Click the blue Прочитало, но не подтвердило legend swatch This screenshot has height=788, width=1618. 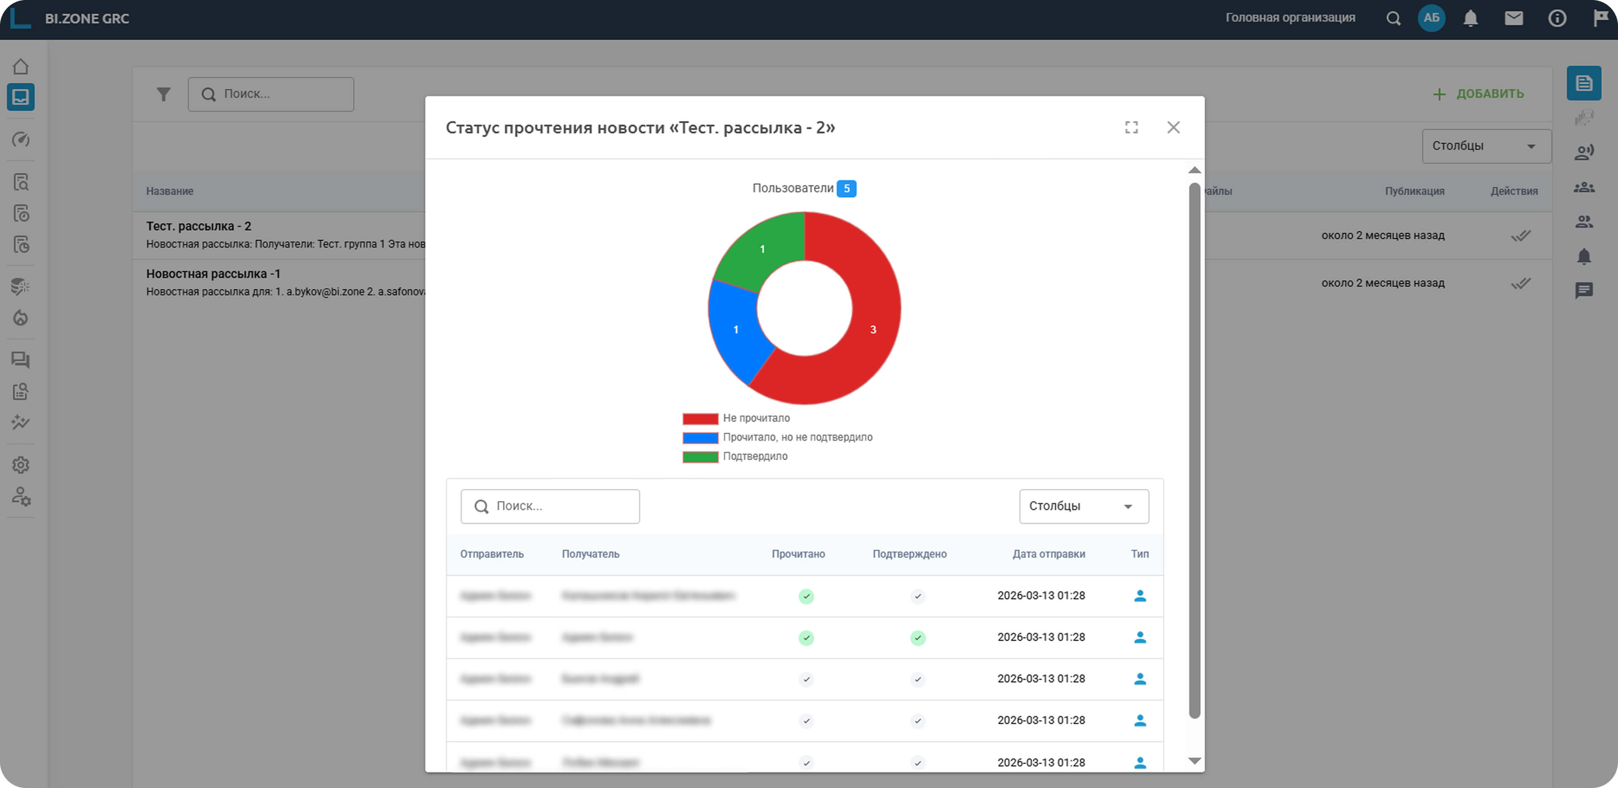click(700, 438)
